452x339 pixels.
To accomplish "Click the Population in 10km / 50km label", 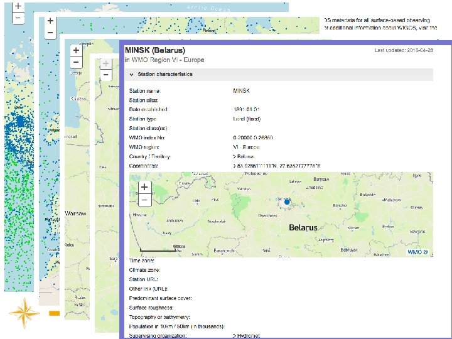I will tap(176, 326).
